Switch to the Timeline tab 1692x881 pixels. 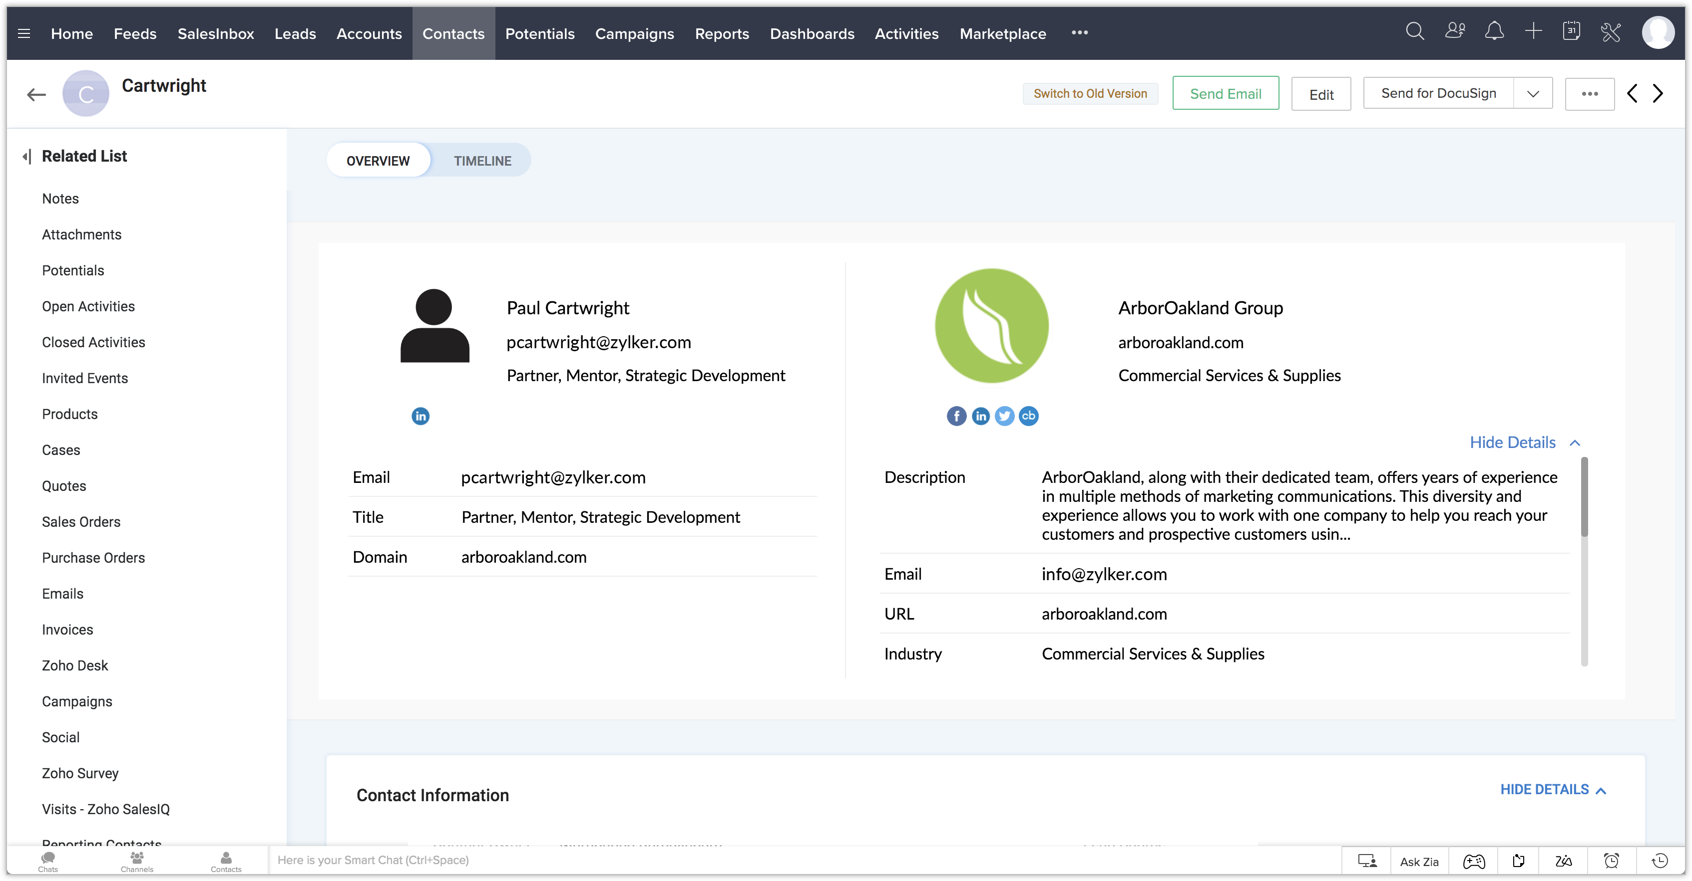(482, 161)
